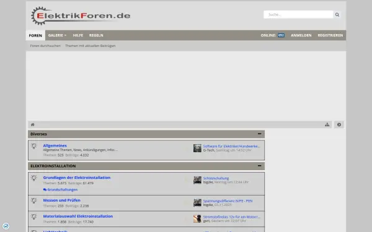Viewport: 372px width, 232px height.
Task: Click the date 03.11.2025
Action: point(223,205)
